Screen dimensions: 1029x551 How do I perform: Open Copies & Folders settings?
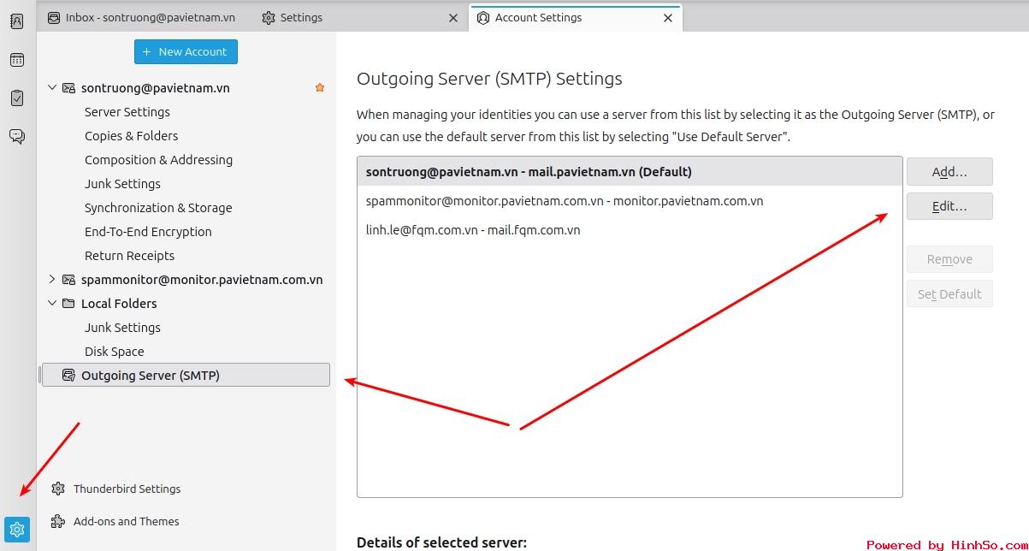click(x=132, y=136)
